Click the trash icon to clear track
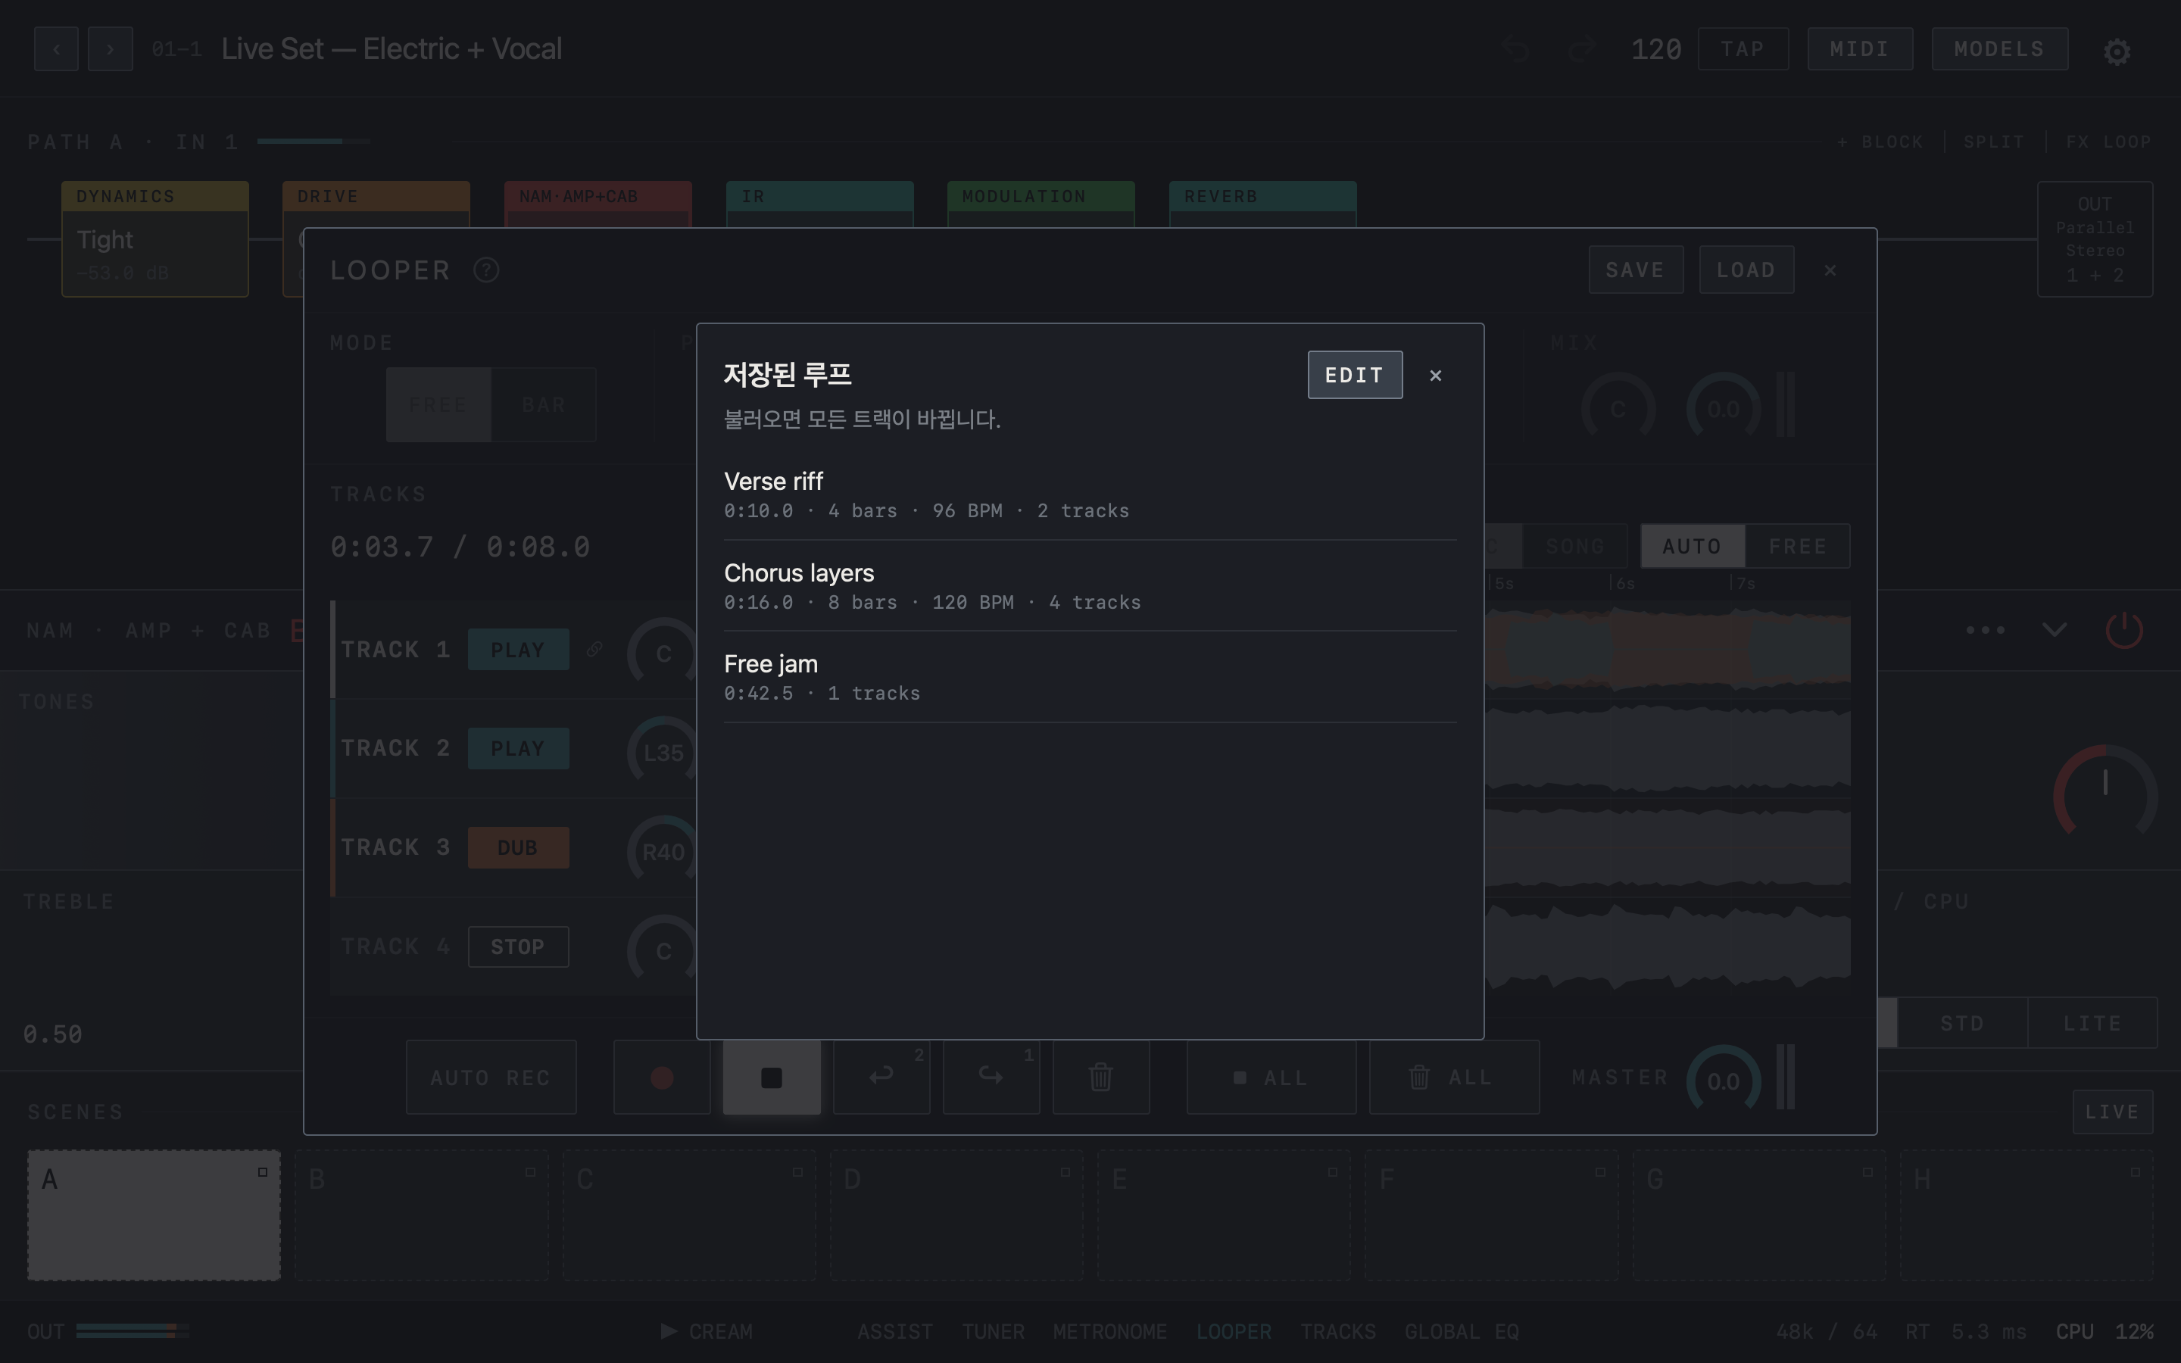The width and height of the screenshot is (2181, 1363). click(x=1100, y=1078)
